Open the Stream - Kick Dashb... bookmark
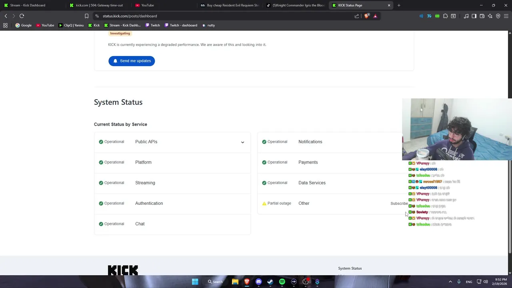The width and height of the screenshot is (512, 288). (122, 25)
